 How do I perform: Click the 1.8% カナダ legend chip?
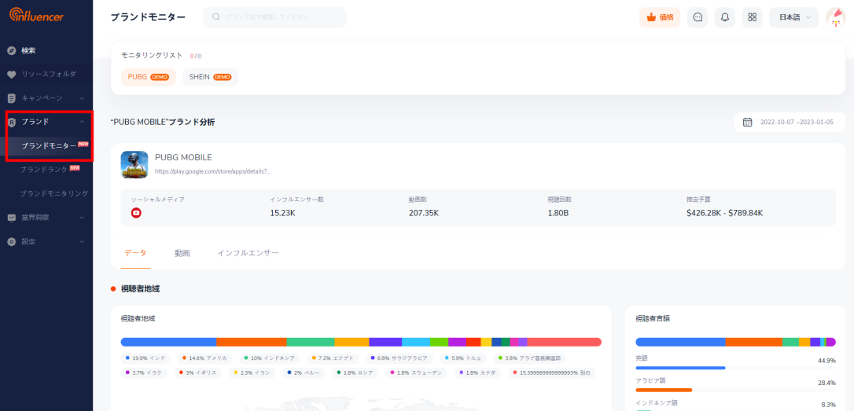point(479,373)
